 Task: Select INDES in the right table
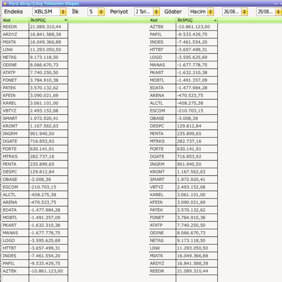point(157,42)
